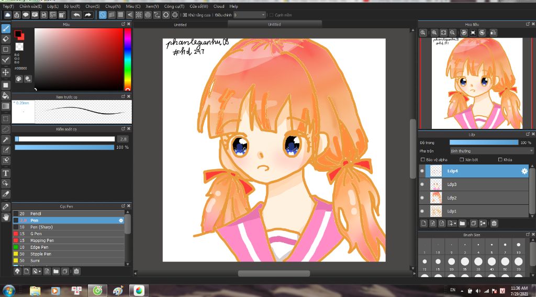Image resolution: width=536 pixels, height=297 pixels.
Task: Open the Tệp(F) menu
Action: click(x=8, y=6)
